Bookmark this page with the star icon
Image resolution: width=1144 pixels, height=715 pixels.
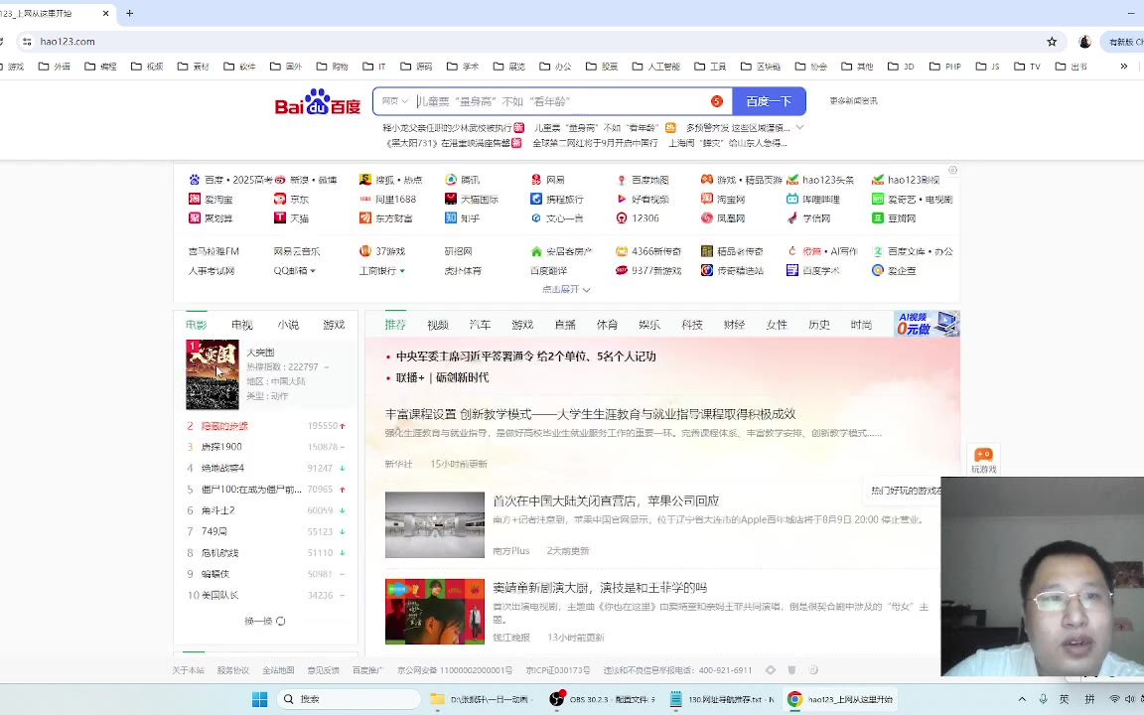1052,42
